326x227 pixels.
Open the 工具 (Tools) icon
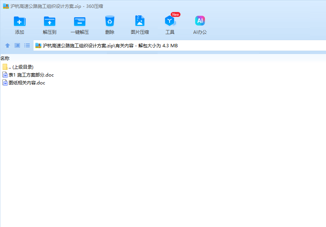coord(170,21)
